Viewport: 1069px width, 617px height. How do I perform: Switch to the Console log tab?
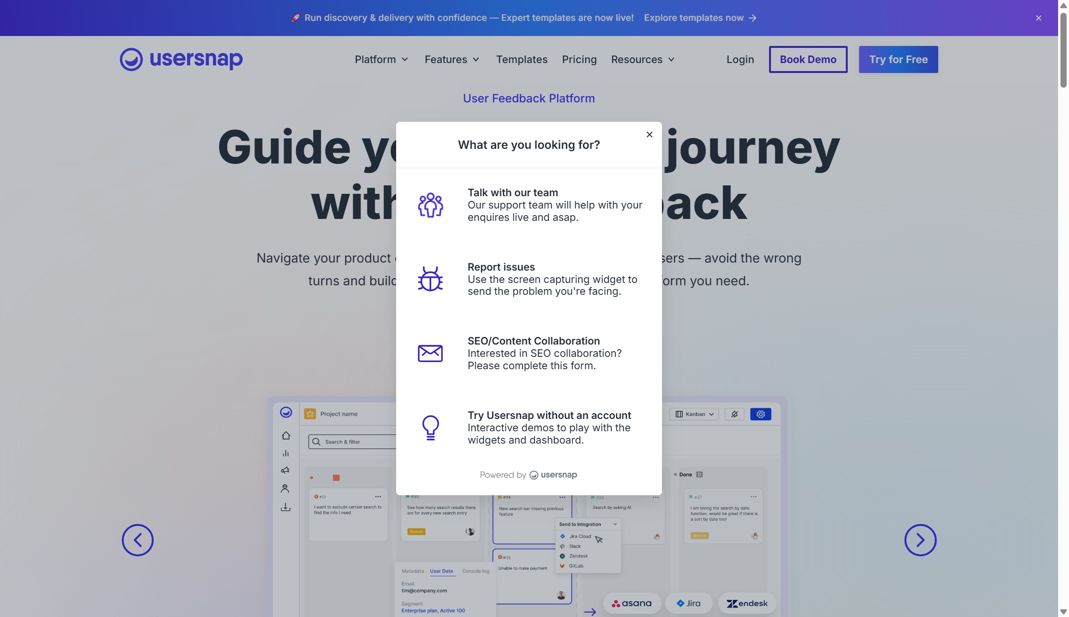tap(476, 571)
